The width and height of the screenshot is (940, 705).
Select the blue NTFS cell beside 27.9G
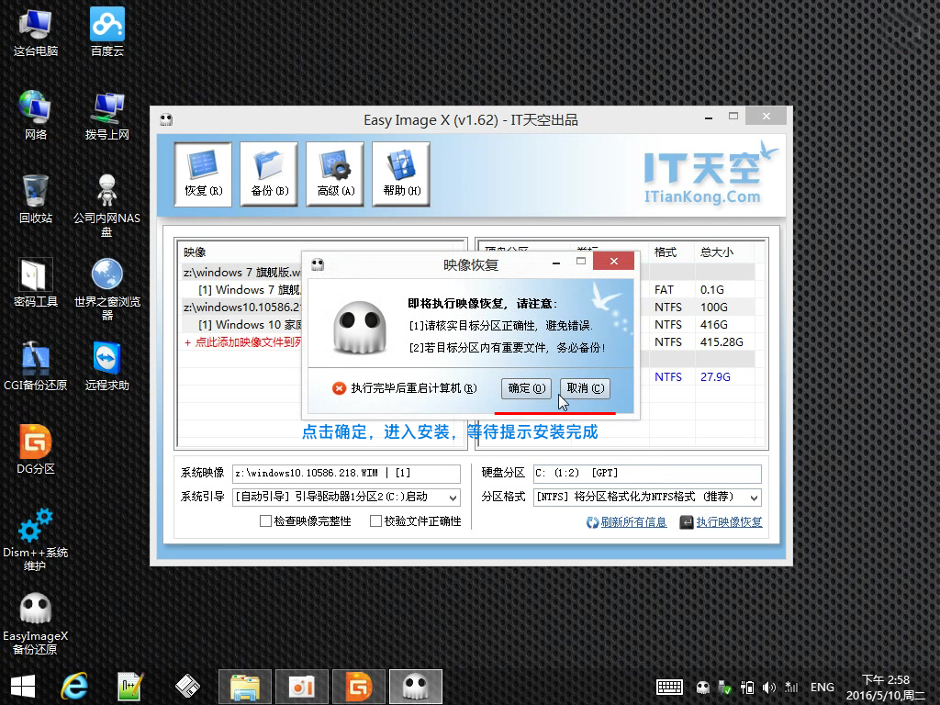pos(668,376)
